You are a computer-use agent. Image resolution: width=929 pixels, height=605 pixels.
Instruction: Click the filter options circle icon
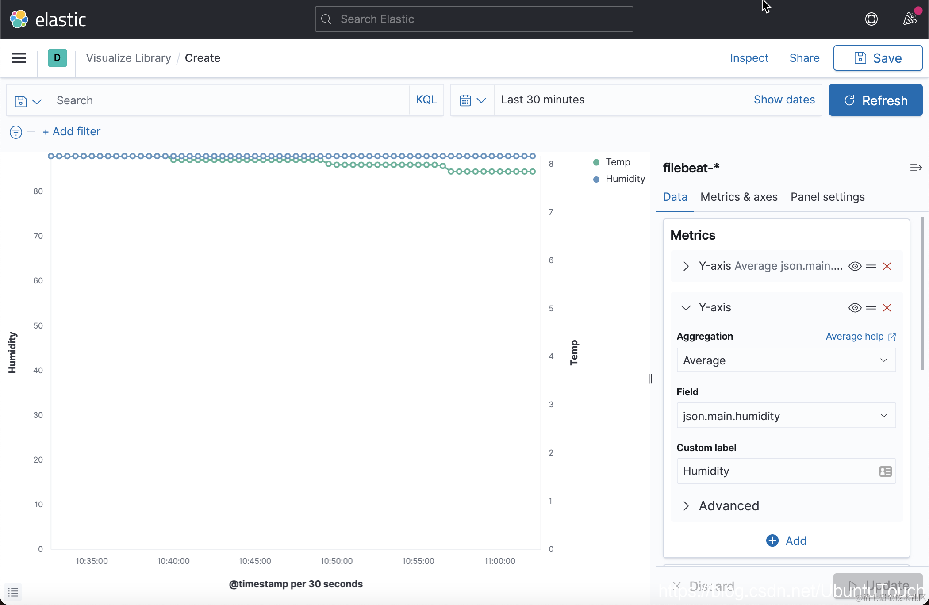coord(16,132)
